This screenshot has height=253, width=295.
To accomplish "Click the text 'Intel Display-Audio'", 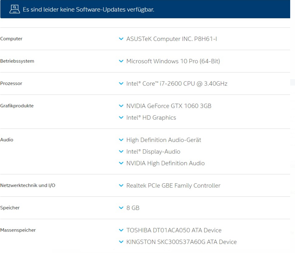I will (153, 152).
